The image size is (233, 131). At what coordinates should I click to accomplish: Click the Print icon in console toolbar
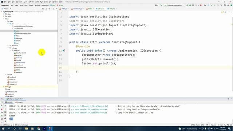[5, 118]
